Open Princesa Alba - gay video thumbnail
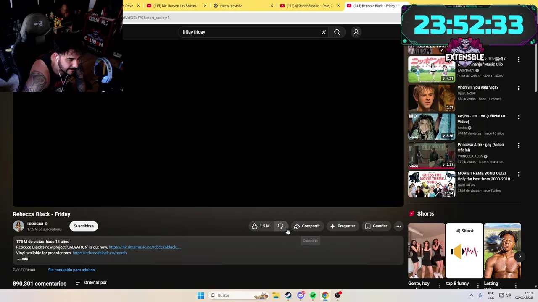538x302 pixels. [x=432, y=155]
